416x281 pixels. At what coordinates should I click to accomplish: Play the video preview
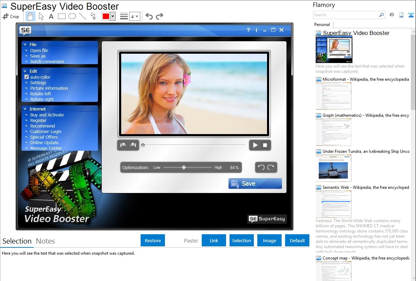pos(255,145)
